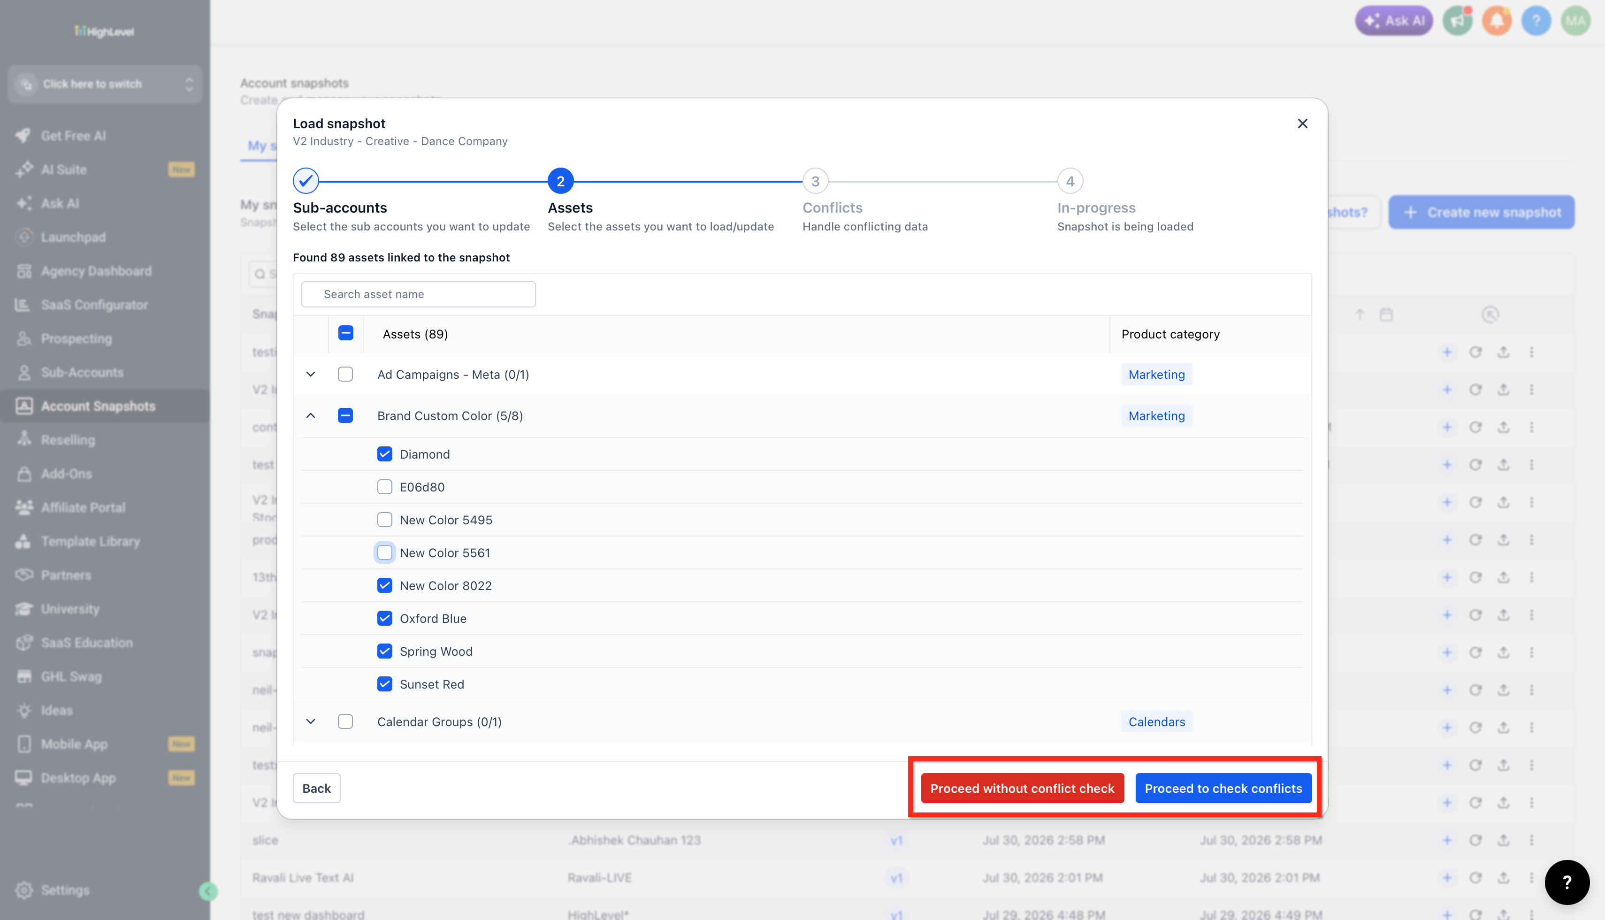Click the Back button
The width and height of the screenshot is (1605, 920).
click(x=316, y=788)
